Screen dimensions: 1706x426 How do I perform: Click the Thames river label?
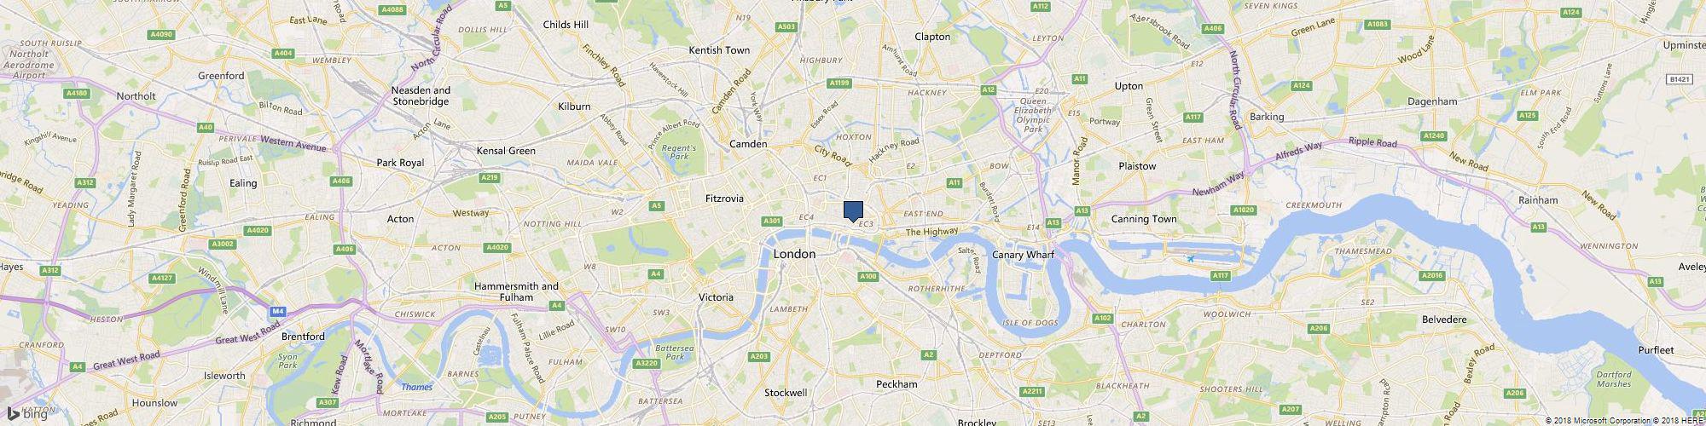pos(416,387)
